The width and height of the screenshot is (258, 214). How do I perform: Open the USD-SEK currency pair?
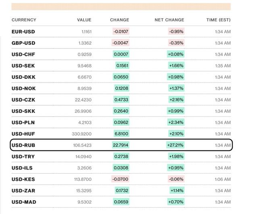(x=23, y=66)
